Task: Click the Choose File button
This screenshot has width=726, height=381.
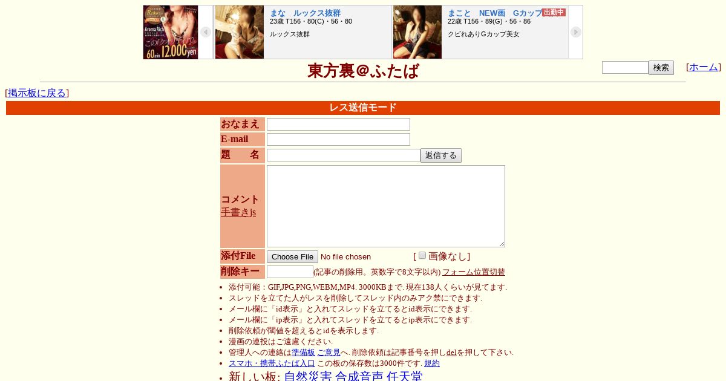Action: tap(292, 256)
